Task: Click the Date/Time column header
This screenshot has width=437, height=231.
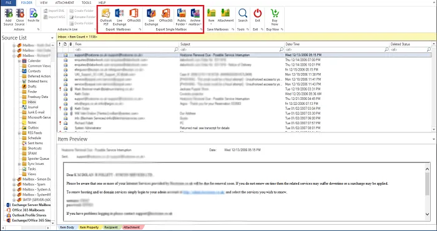Action: point(336,44)
